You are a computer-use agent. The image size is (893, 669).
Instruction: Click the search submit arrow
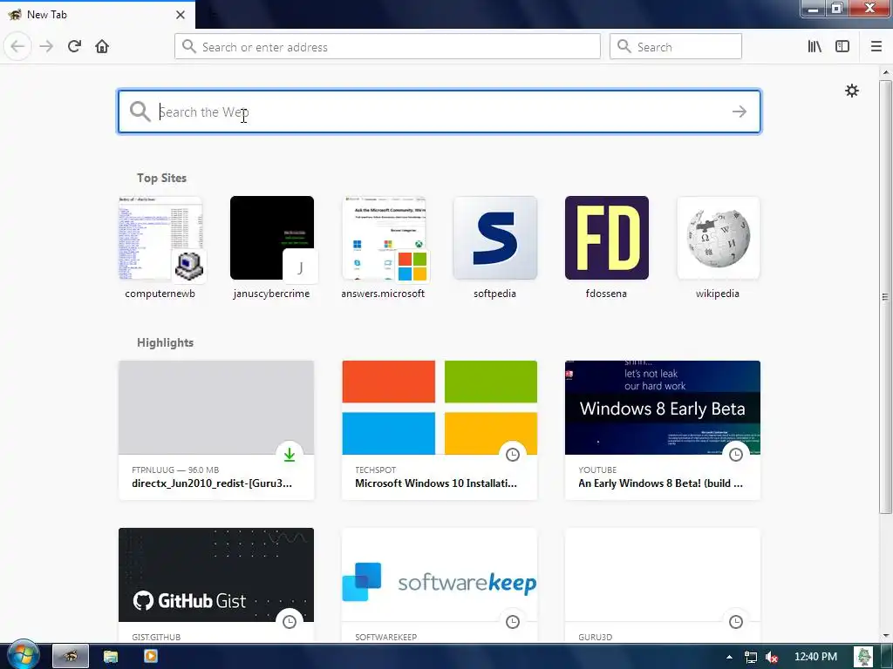coord(740,111)
